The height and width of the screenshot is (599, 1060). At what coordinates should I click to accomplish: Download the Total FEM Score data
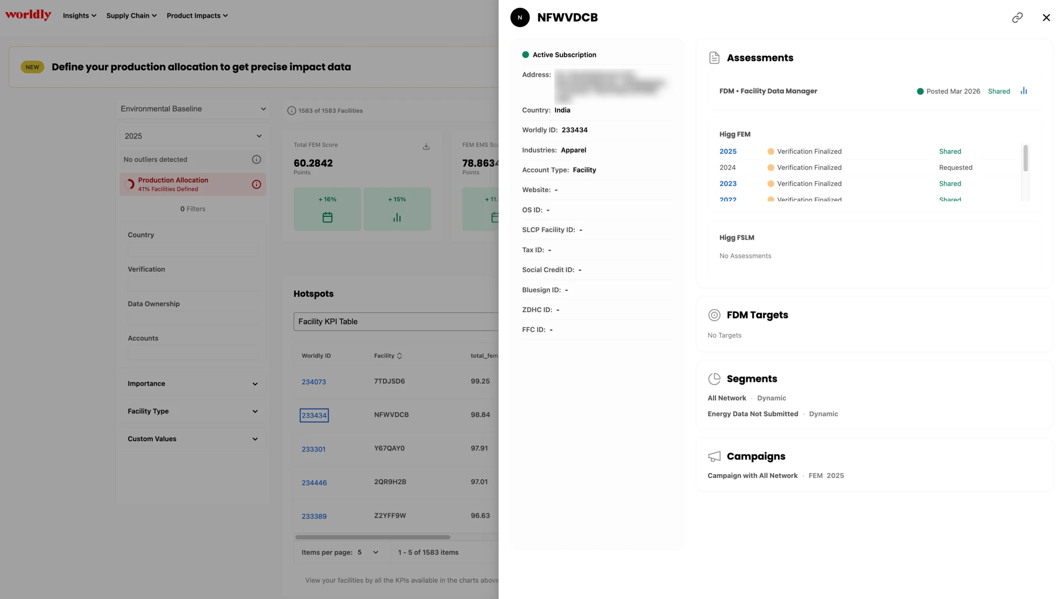(426, 146)
